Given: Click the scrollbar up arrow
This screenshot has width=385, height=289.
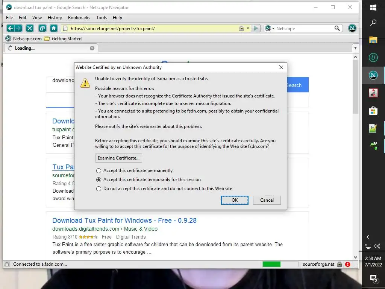Looking at the screenshot, I should click(x=355, y=57).
